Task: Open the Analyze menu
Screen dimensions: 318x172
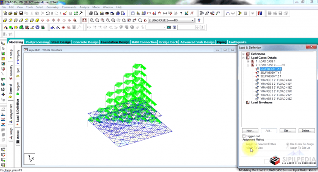Action: 84,7
